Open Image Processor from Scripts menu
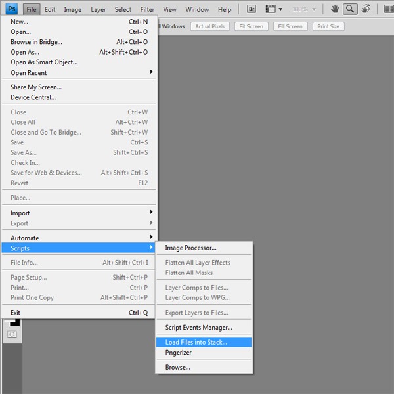 (204, 248)
